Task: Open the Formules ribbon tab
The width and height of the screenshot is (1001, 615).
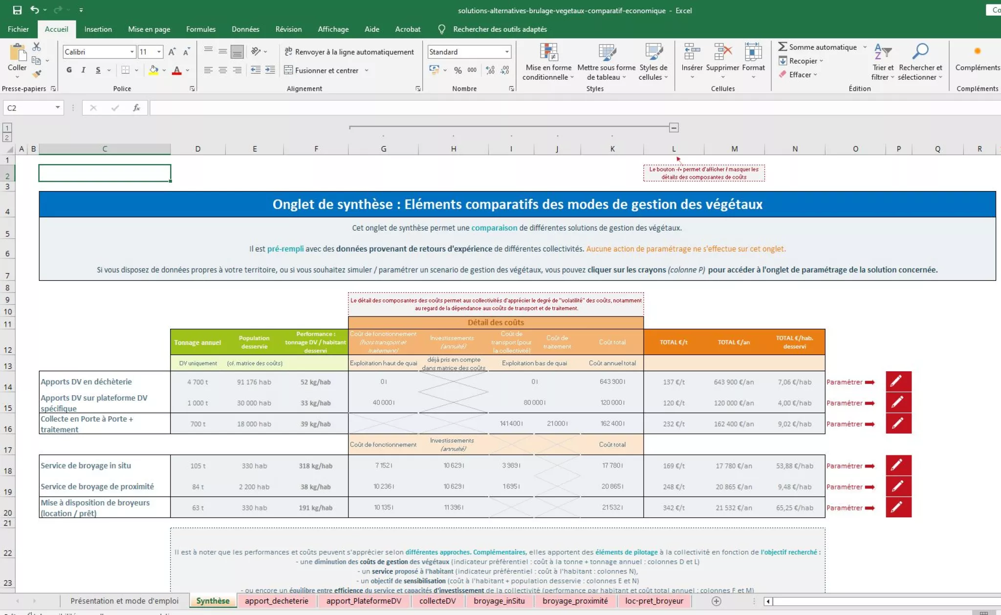Action: coord(200,29)
